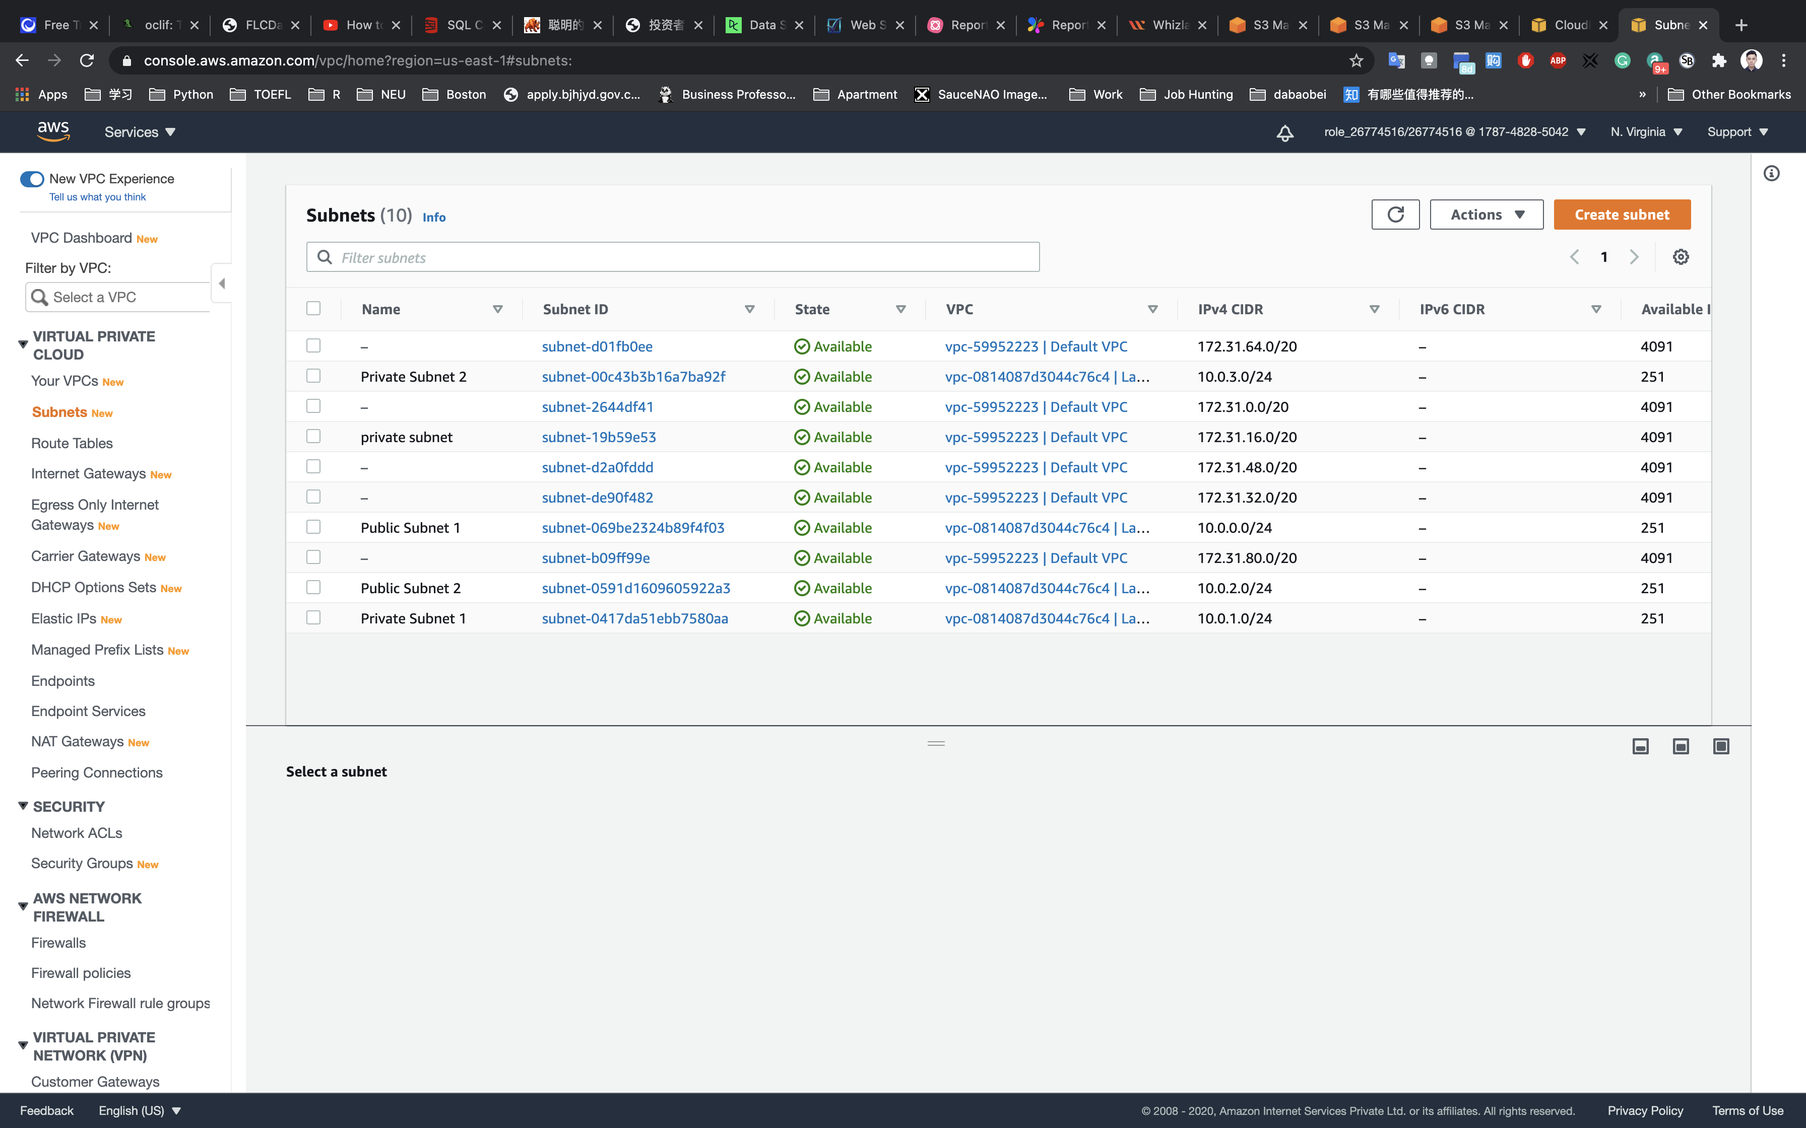Maximize details pane to full view

(1721, 746)
